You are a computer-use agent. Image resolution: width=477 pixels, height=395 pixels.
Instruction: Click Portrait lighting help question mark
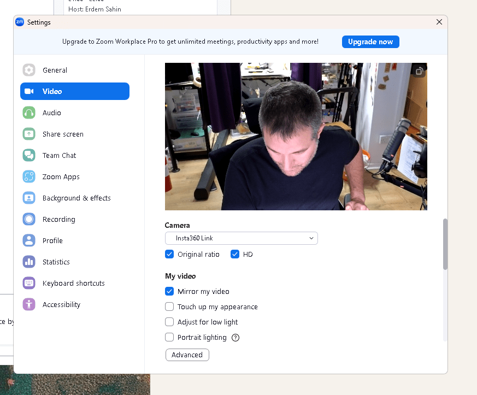point(235,338)
